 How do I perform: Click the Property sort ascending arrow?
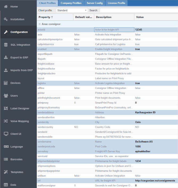(52, 17)
